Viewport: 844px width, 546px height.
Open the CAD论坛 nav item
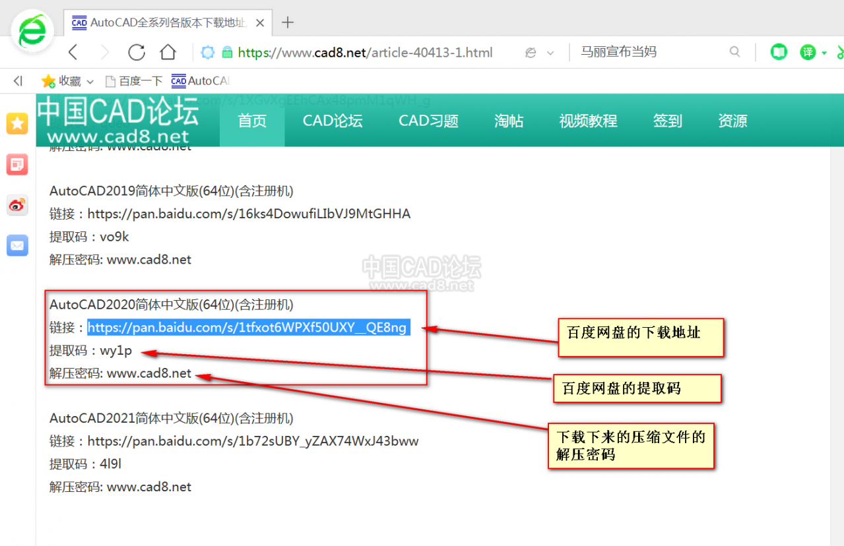pos(333,121)
